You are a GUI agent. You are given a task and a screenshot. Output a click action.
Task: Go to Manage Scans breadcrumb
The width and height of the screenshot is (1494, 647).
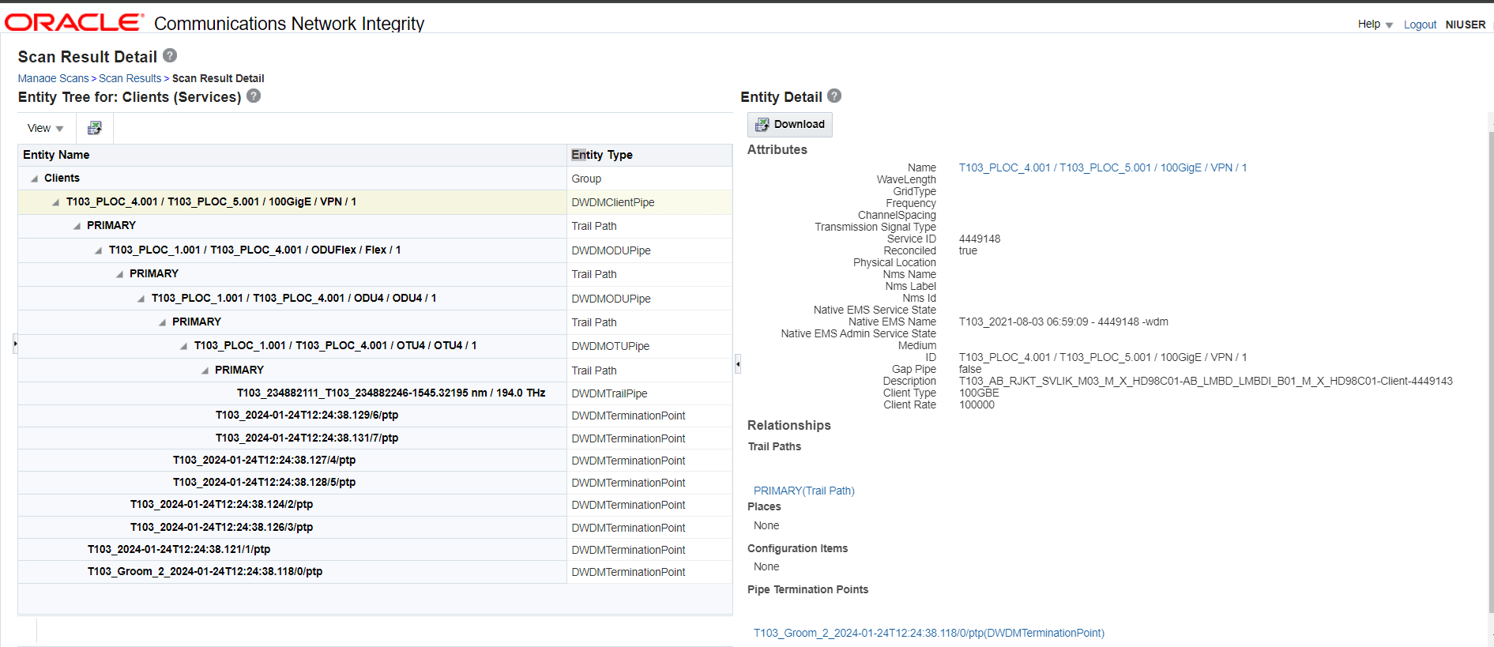[x=53, y=78]
